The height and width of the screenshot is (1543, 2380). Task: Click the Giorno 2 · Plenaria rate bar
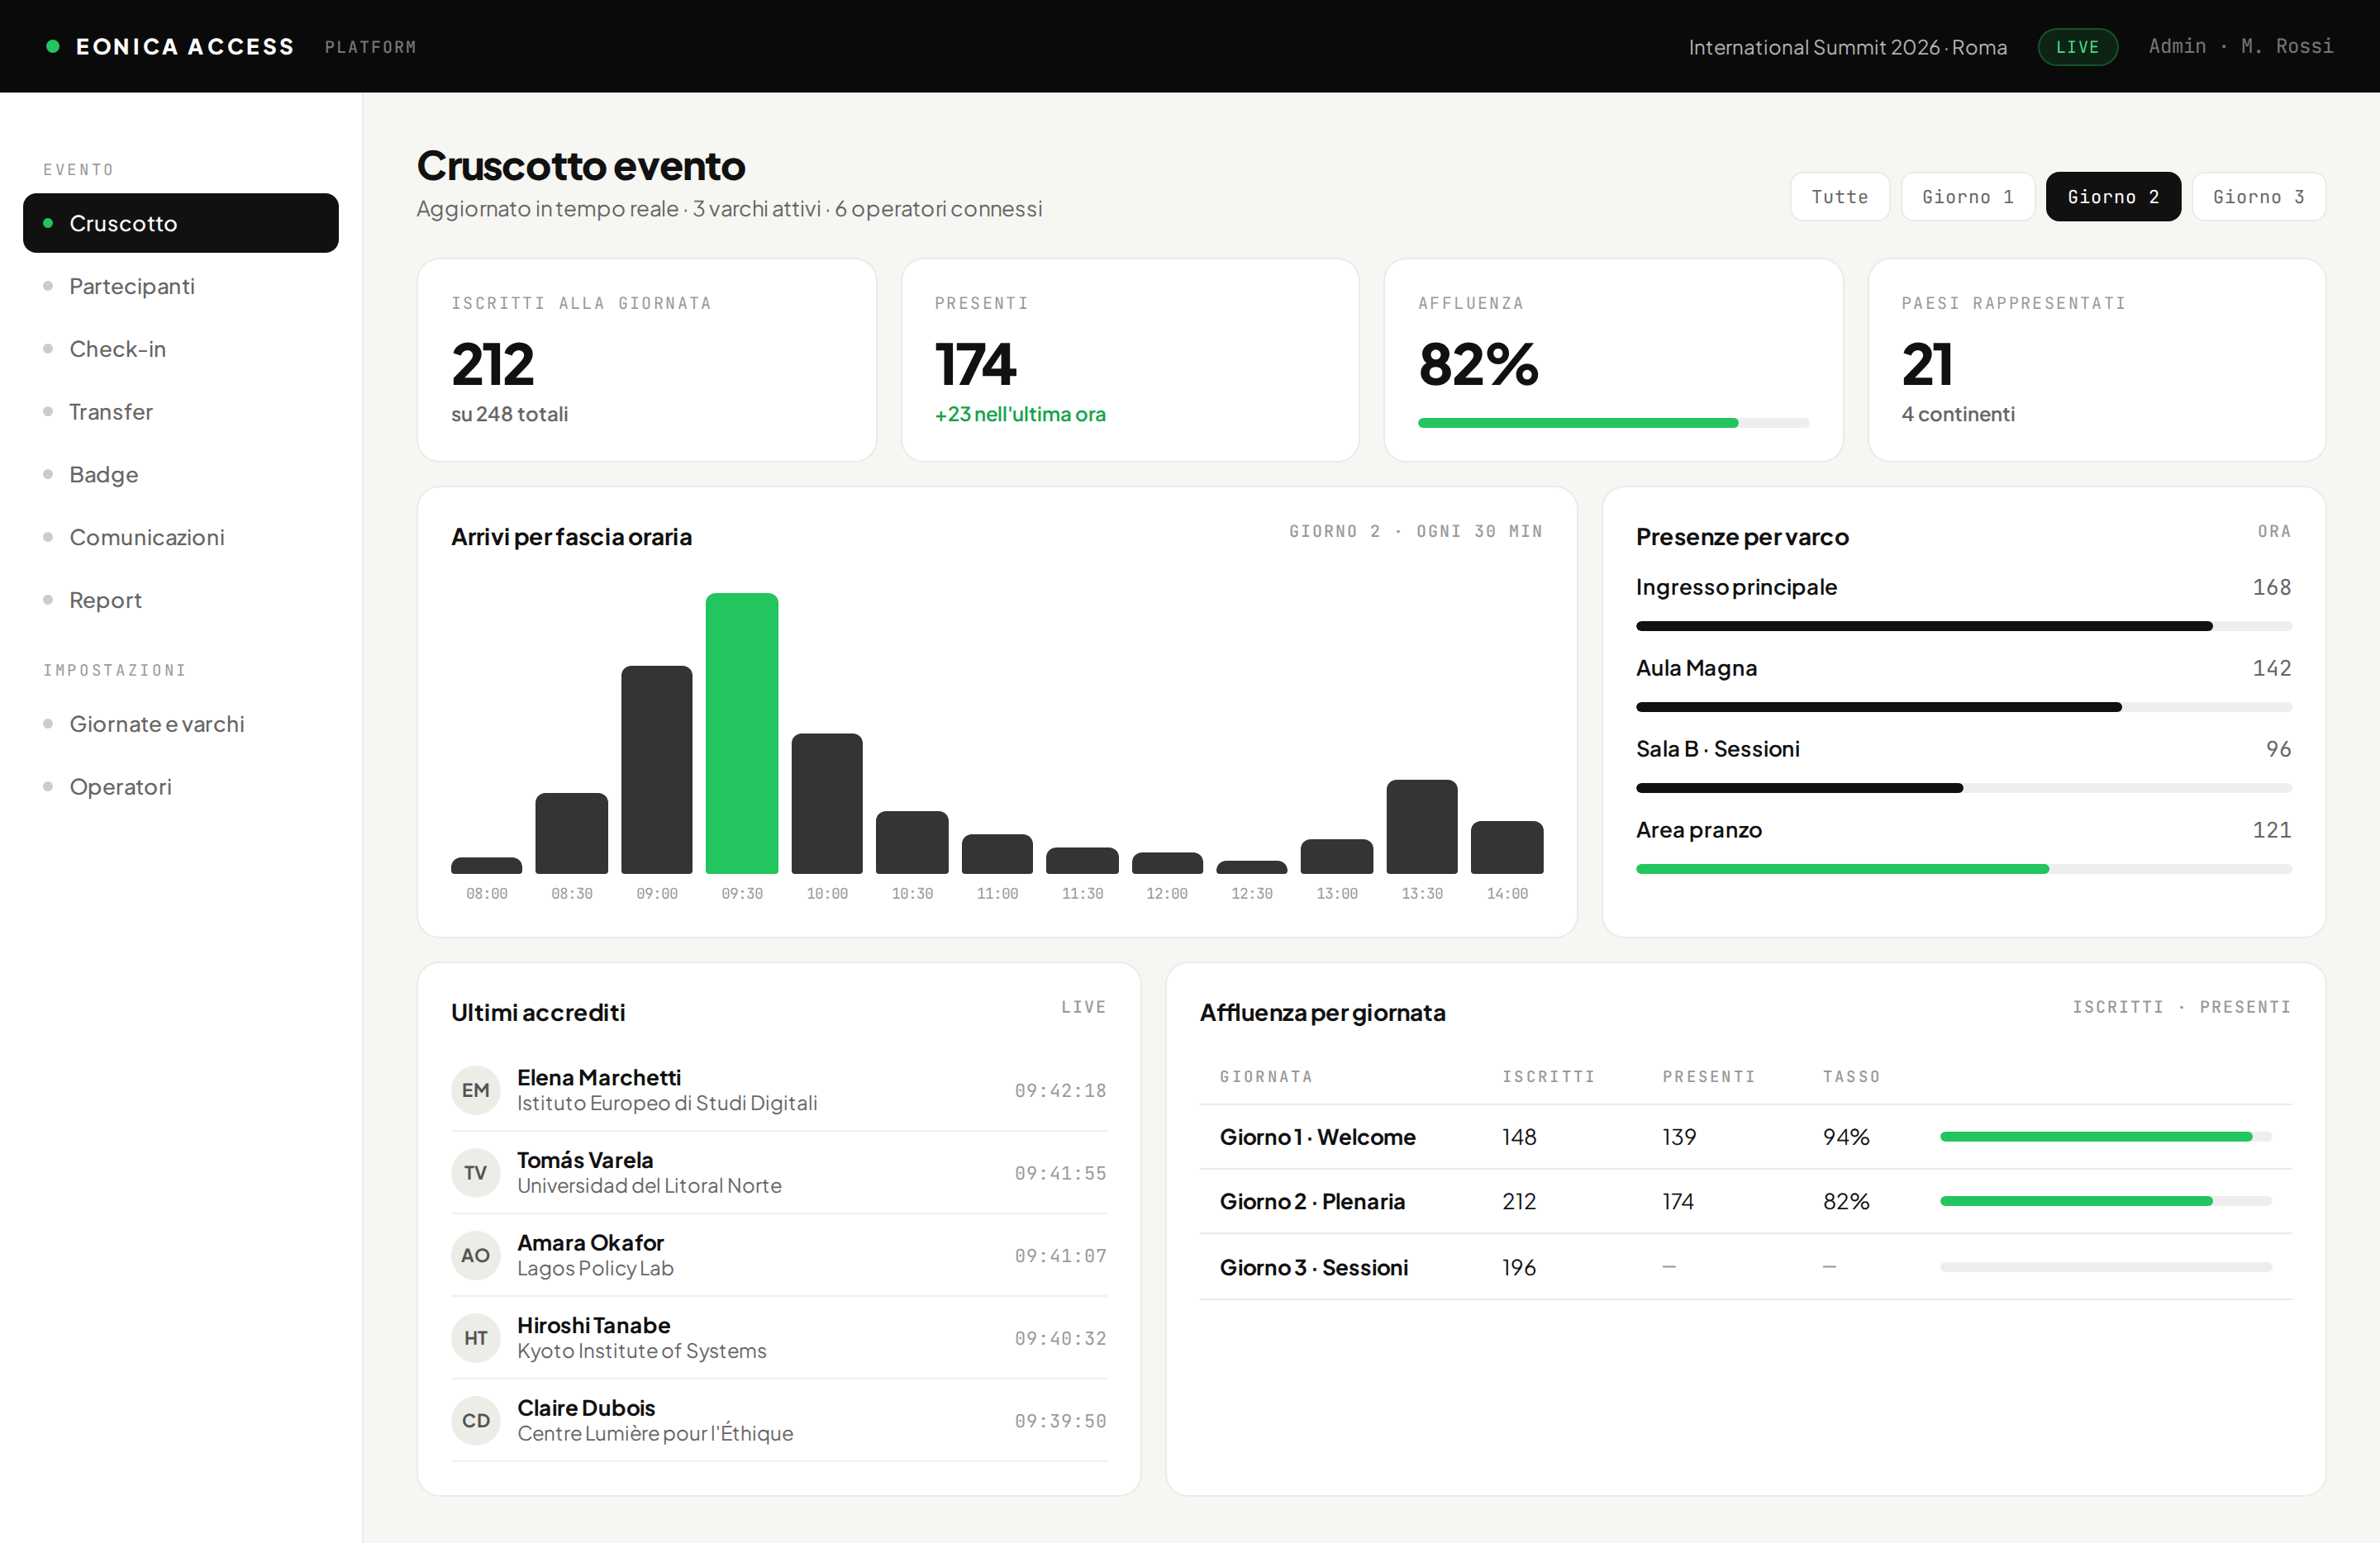pyautogui.click(x=2106, y=1201)
